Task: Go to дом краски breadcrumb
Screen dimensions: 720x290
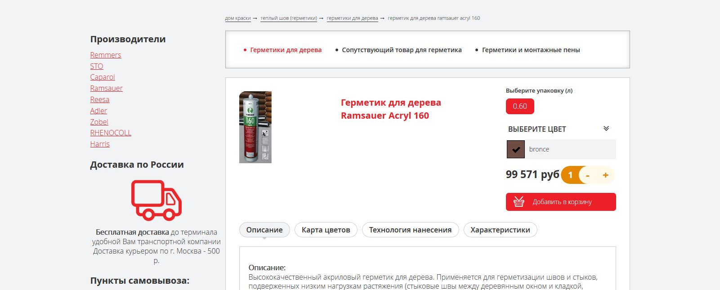Action: click(x=238, y=18)
